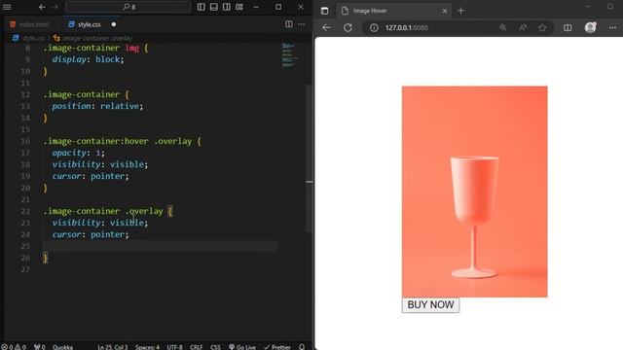Click the wine glass product image
This screenshot has height=350, width=623.
pyautogui.click(x=474, y=192)
